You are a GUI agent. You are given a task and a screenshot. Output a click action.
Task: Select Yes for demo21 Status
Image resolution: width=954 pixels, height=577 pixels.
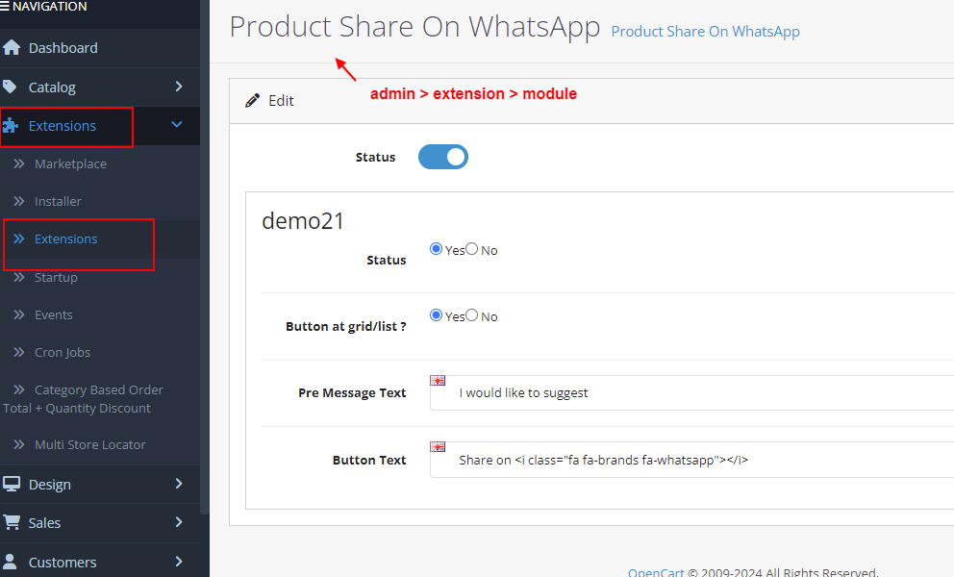(x=436, y=248)
